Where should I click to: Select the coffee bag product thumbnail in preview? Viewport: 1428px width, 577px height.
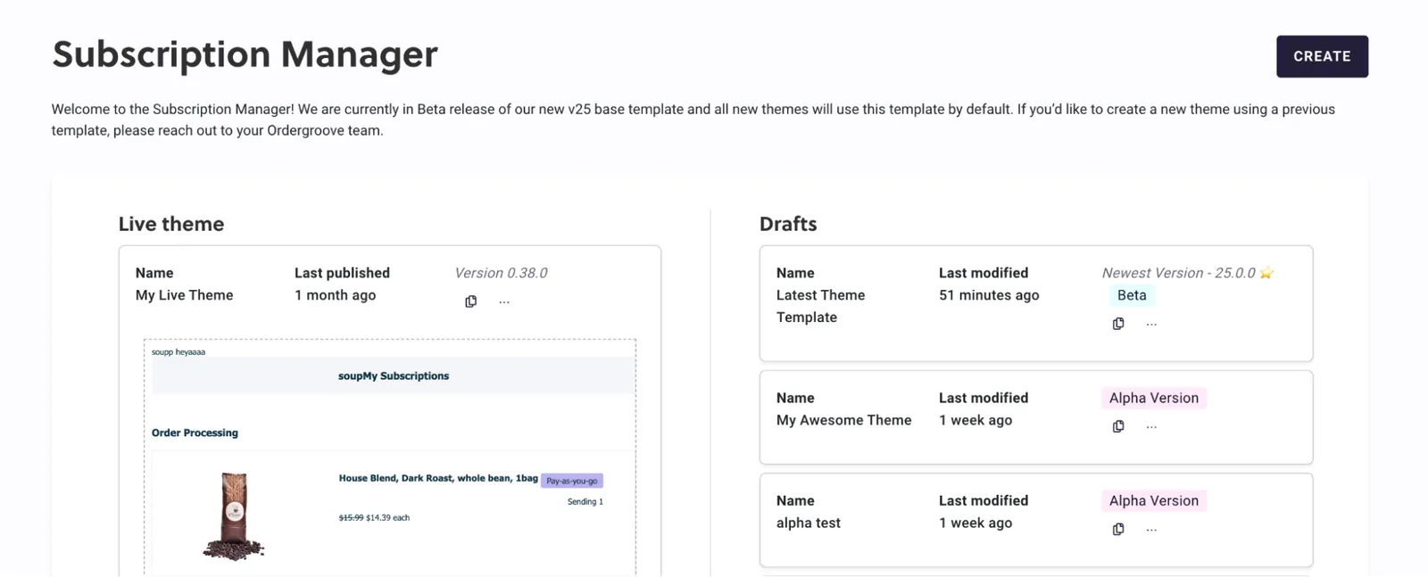click(234, 516)
